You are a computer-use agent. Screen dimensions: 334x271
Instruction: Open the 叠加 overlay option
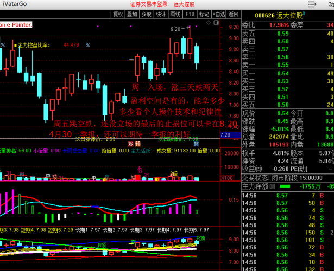point(132,14)
